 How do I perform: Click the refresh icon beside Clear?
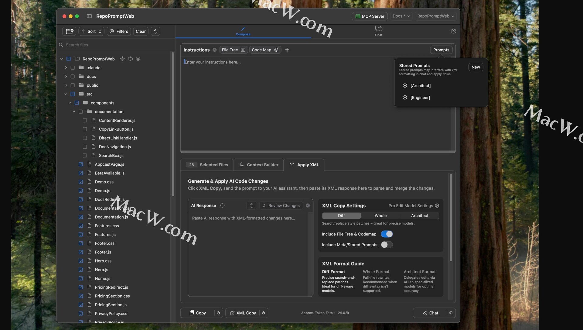coord(155,31)
